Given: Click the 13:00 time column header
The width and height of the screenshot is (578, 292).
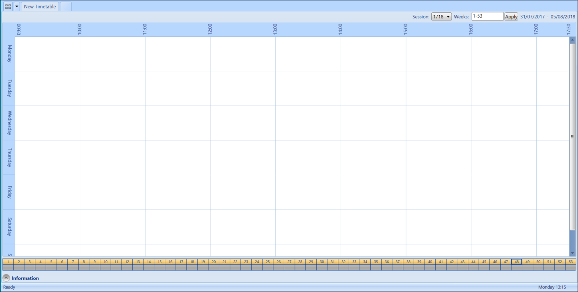Looking at the screenshot, I should [x=275, y=30].
